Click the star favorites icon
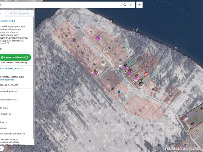This screenshot has height=152, width=203. click(140, 5)
